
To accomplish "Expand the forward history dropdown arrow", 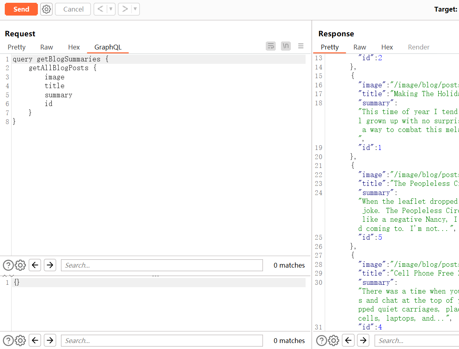I will coord(135,9).
